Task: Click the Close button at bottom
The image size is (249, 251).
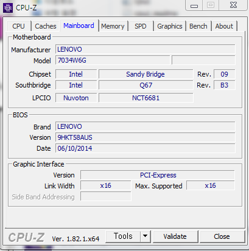Action: (x=222, y=236)
